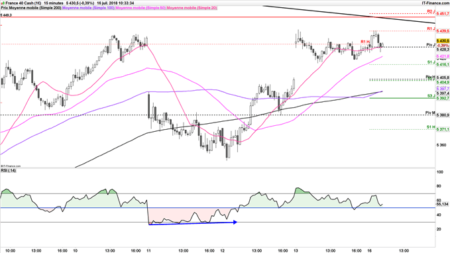
Task: Select the solid green S3 J support line
Action: [402, 98]
